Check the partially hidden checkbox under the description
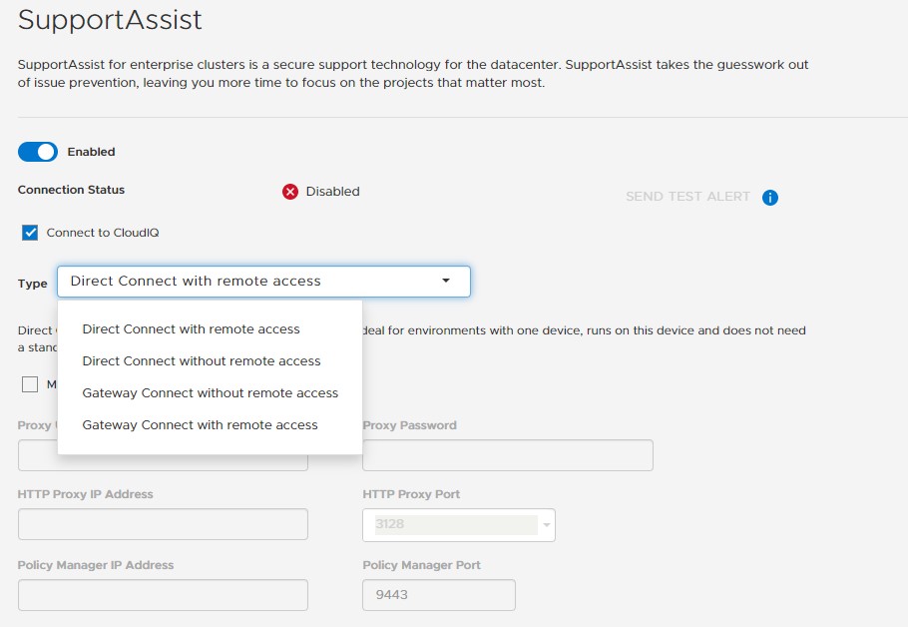Screen dimensions: 908x627 (x=28, y=384)
